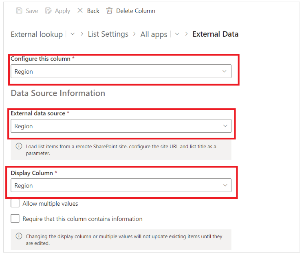Expand chevron next to All apps breadcrumb
The height and width of the screenshot is (255, 302).
pyautogui.click(x=177, y=34)
